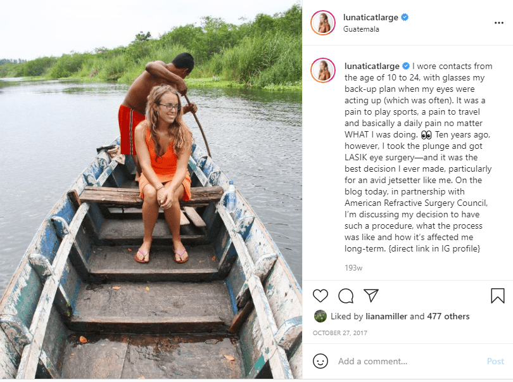513x382 pixels.
Task: Click the Add a comment field
Action: click(405, 361)
